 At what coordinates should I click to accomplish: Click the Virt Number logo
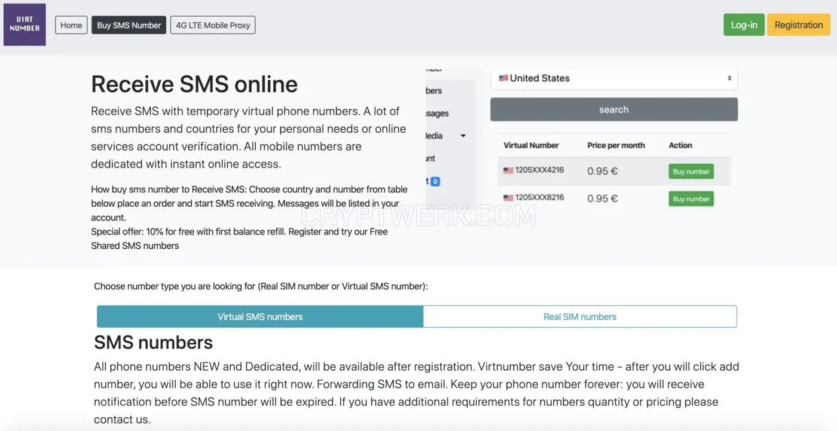click(x=25, y=25)
